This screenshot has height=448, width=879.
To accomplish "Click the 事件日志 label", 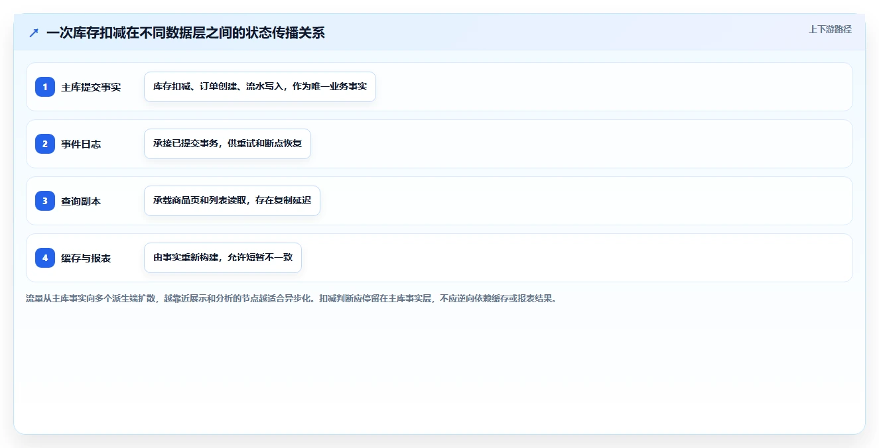I will 81,144.
